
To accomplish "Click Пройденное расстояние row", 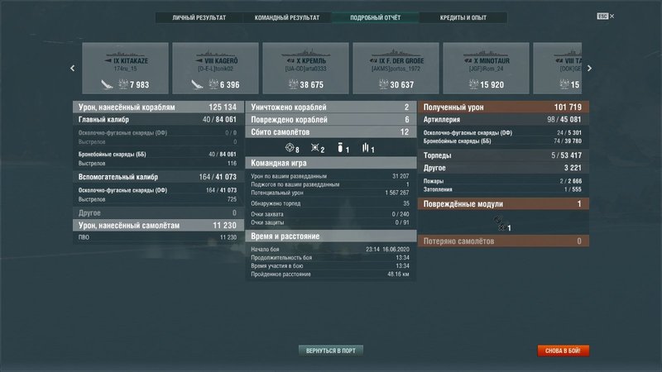I will 330,274.
